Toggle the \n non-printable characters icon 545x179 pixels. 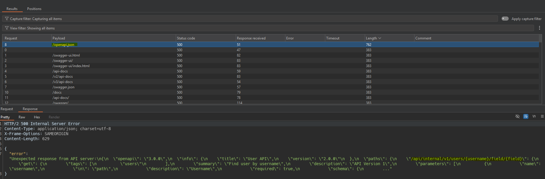(534, 116)
